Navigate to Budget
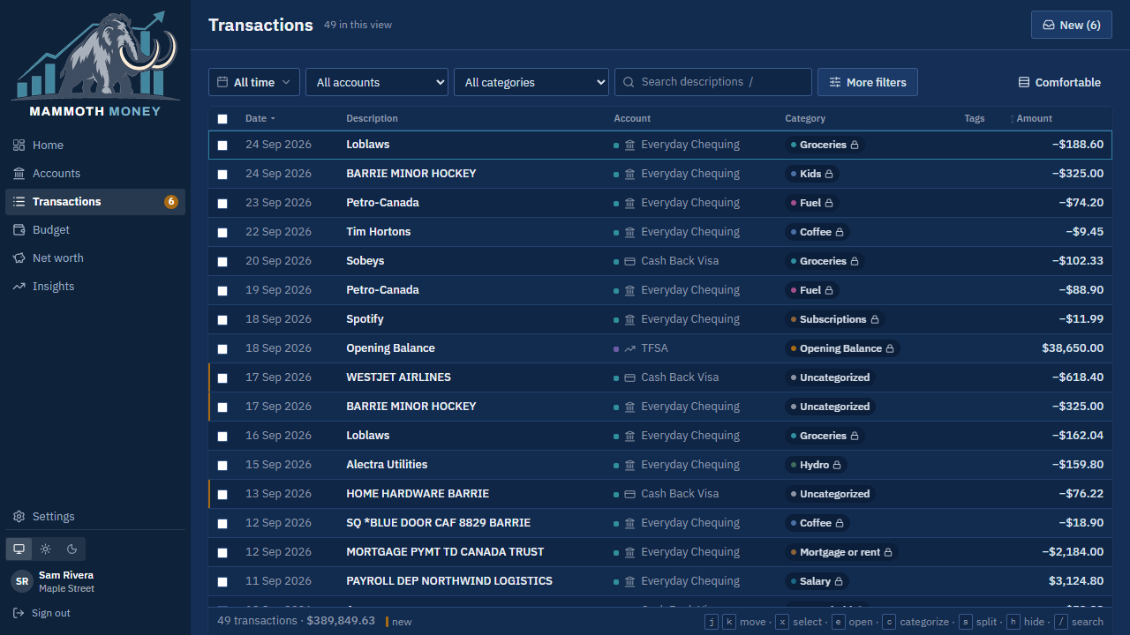The height and width of the screenshot is (635, 1130). click(x=95, y=230)
